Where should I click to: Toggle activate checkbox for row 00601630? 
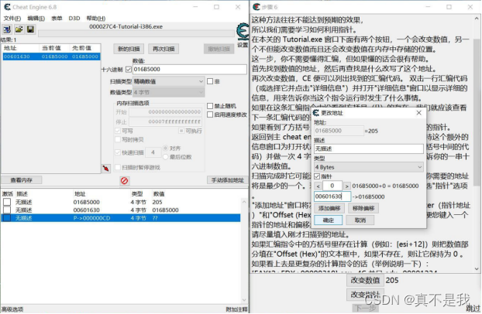coord(7,210)
